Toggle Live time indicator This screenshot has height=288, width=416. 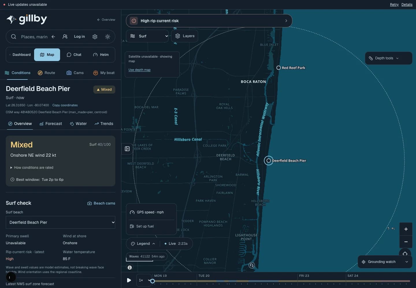176,244
